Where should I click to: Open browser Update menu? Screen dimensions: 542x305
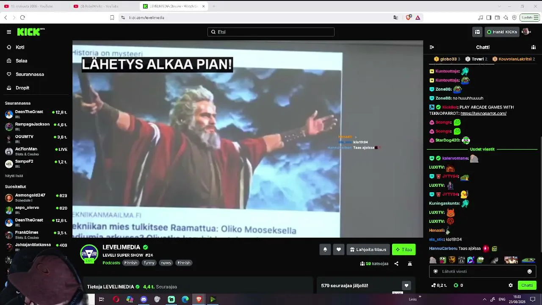click(x=530, y=17)
